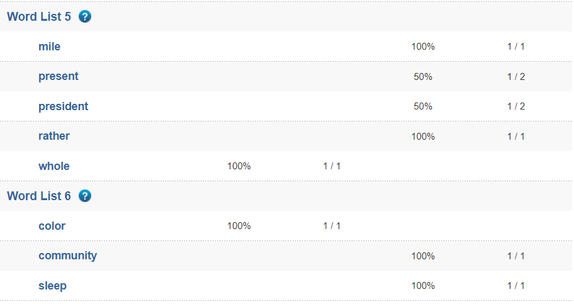Click the 1 / 1 score for community
Viewport: 574px width, 304px height.
click(x=516, y=256)
